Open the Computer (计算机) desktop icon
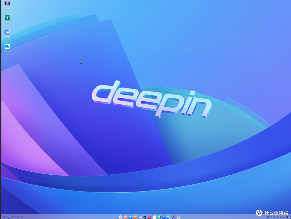This screenshot has height=219, width=291. pos(7,5)
